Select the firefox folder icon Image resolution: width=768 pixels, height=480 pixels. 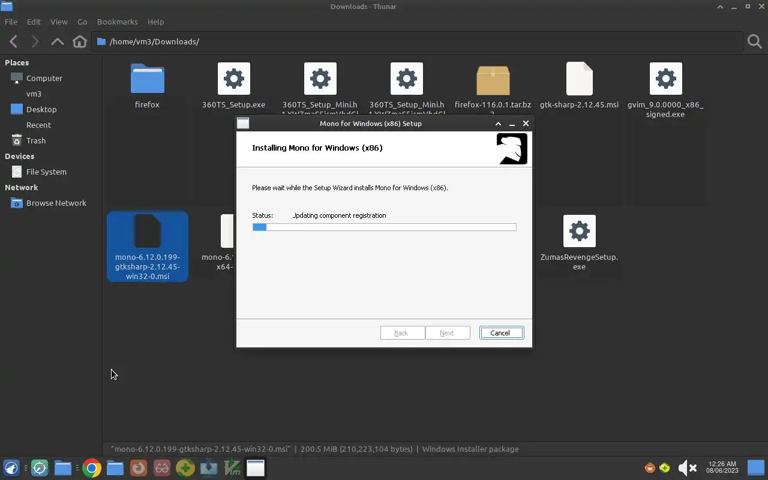(148, 79)
